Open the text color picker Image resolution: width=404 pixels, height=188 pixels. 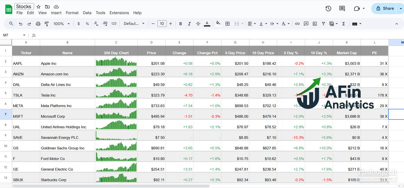(x=207, y=24)
